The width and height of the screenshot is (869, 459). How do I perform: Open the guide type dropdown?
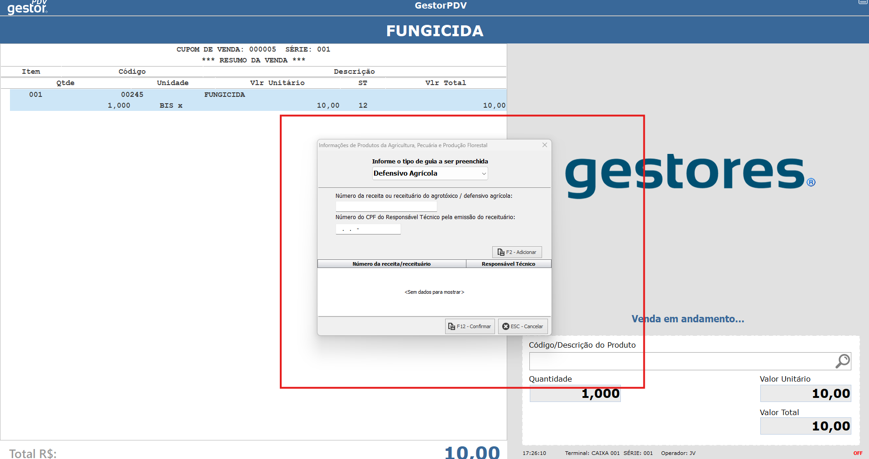click(x=430, y=173)
